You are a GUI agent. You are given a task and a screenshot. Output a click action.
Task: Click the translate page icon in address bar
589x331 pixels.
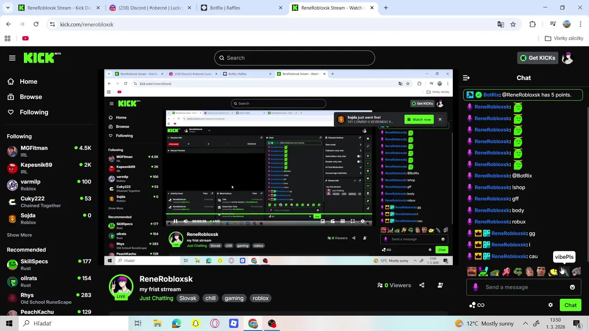tap(501, 24)
